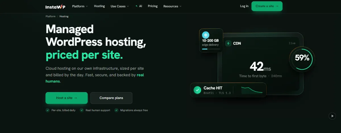
Task: Click the green Cache HIT checkmark icon
Action: pos(197,90)
